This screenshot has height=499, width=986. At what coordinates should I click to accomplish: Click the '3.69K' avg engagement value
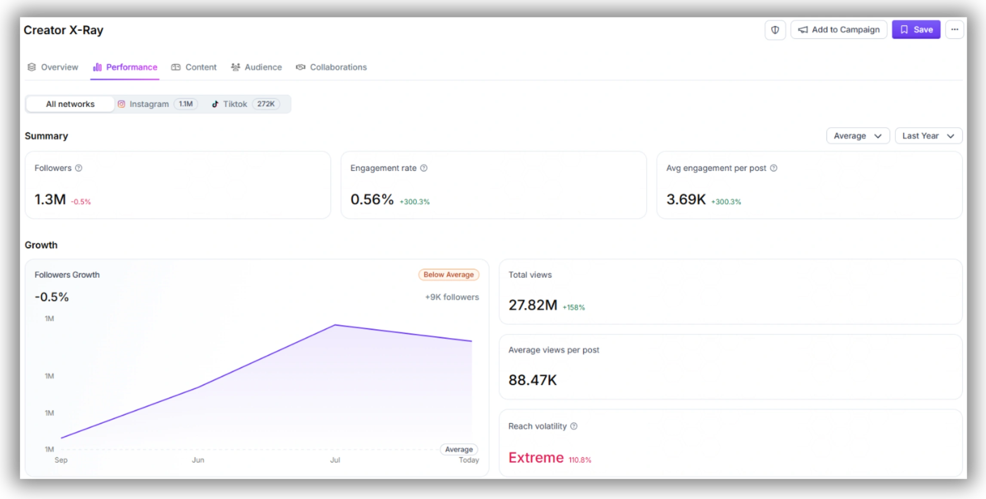point(686,200)
